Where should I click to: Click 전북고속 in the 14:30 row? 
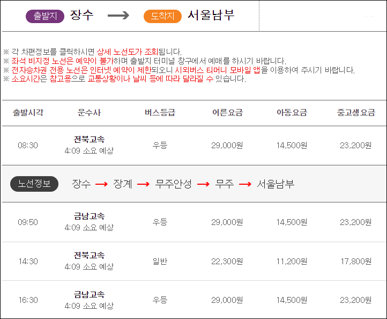[89, 255]
